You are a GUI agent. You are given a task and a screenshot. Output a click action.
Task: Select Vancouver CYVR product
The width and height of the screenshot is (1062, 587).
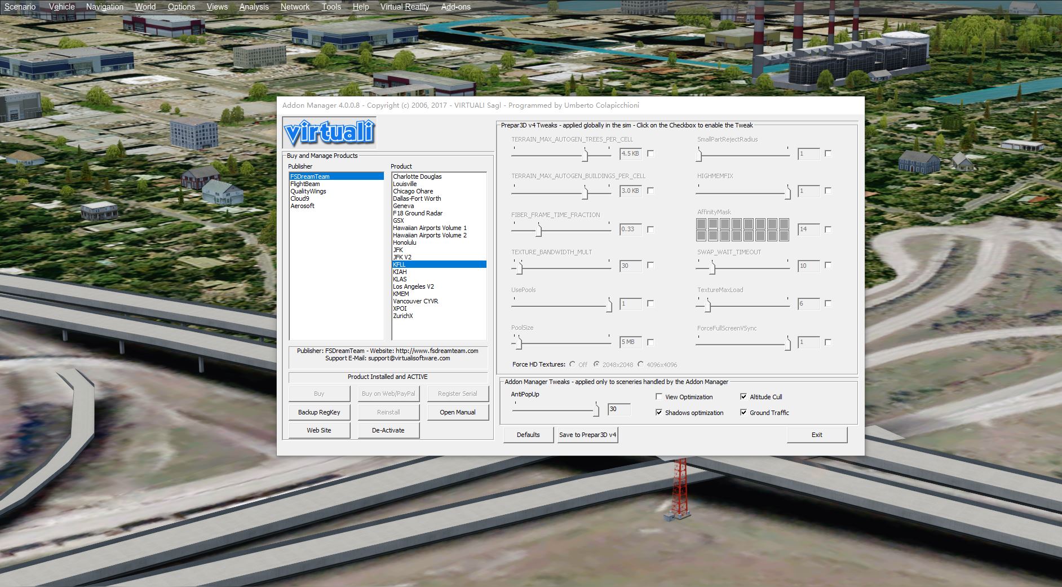439,301
